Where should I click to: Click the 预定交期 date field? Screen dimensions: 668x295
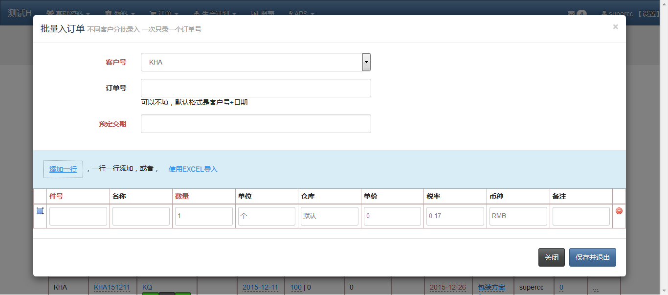(x=256, y=124)
